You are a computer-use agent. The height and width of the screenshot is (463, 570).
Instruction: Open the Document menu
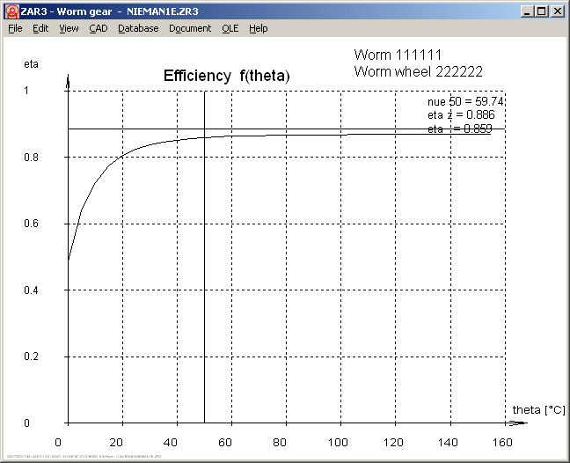click(190, 28)
